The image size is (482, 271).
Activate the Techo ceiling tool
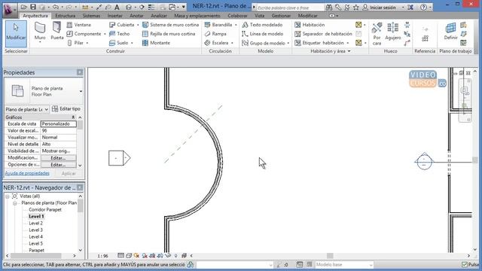pyautogui.click(x=120, y=34)
